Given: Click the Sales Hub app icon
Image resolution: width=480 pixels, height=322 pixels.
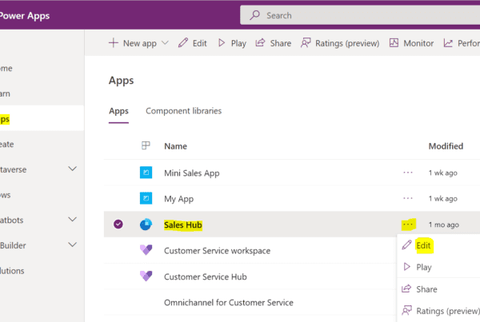Looking at the screenshot, I should pyautogui.click(x=146, y=225).
